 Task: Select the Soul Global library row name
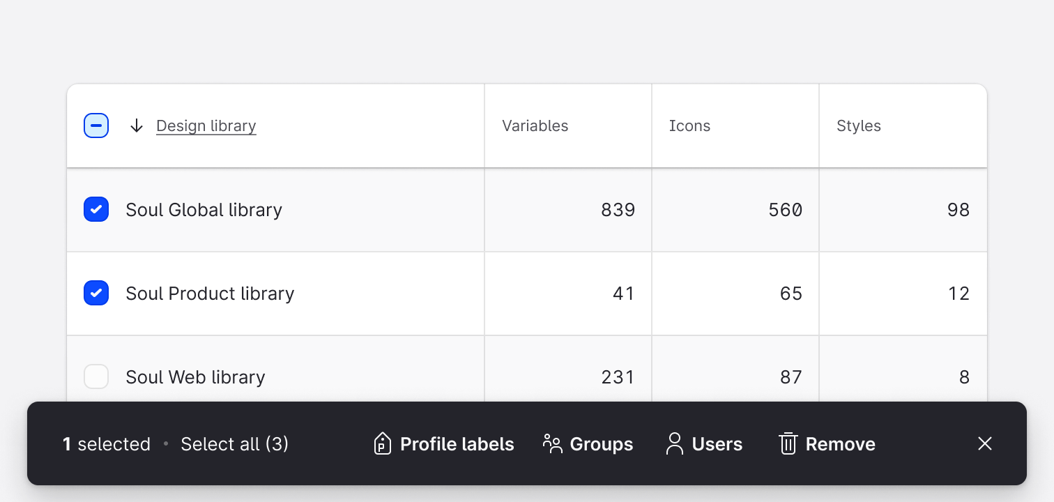pyautogui.click(x=204, y=209)
